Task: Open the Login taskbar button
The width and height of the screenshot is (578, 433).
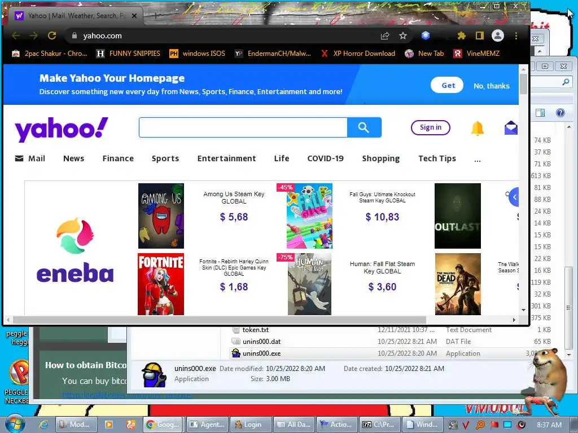Action: (x=251, y=425)
